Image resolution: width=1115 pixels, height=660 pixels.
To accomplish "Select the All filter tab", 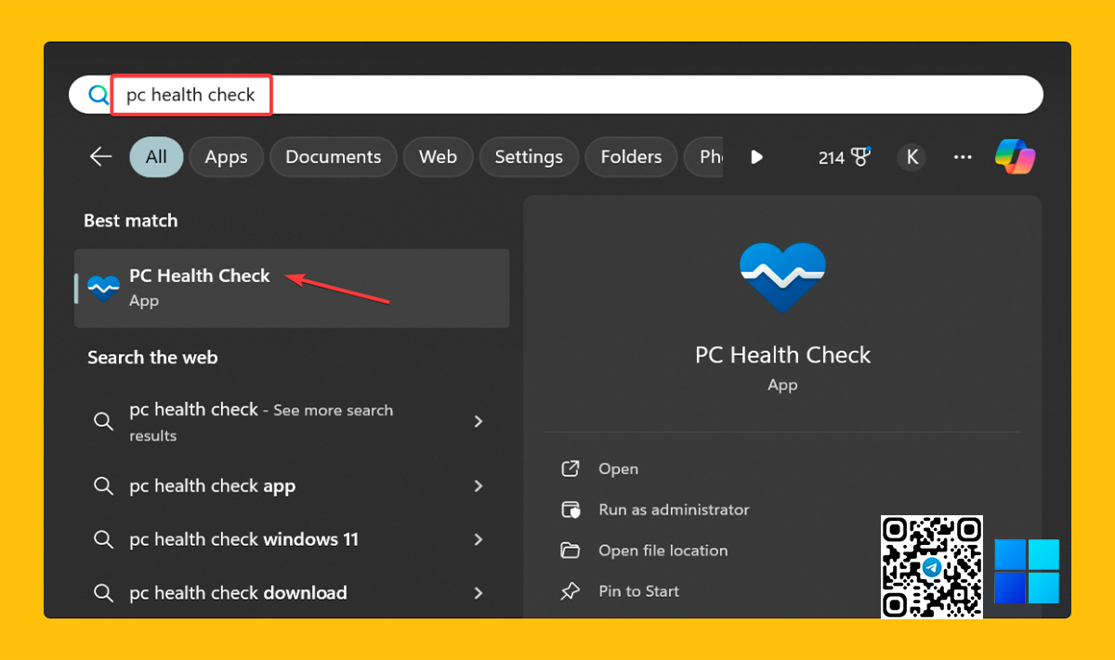I will 156,157.
